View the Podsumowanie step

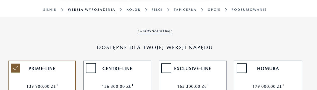249,10
